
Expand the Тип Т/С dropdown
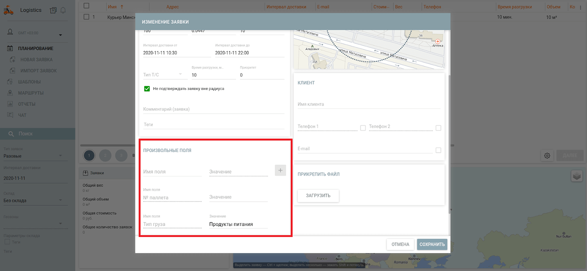tap(163, 75)
